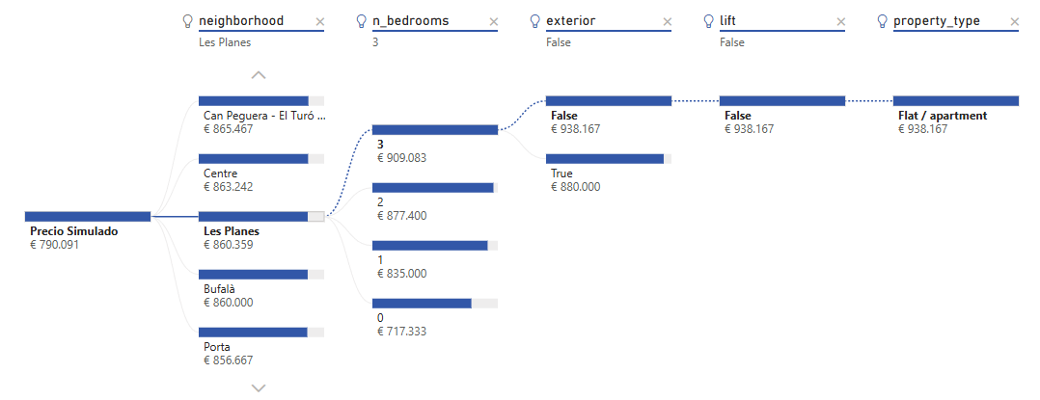Switch exterior to the True node
Image resolution: width=1040 pixels, height=400 pixels.
(605, 159)
